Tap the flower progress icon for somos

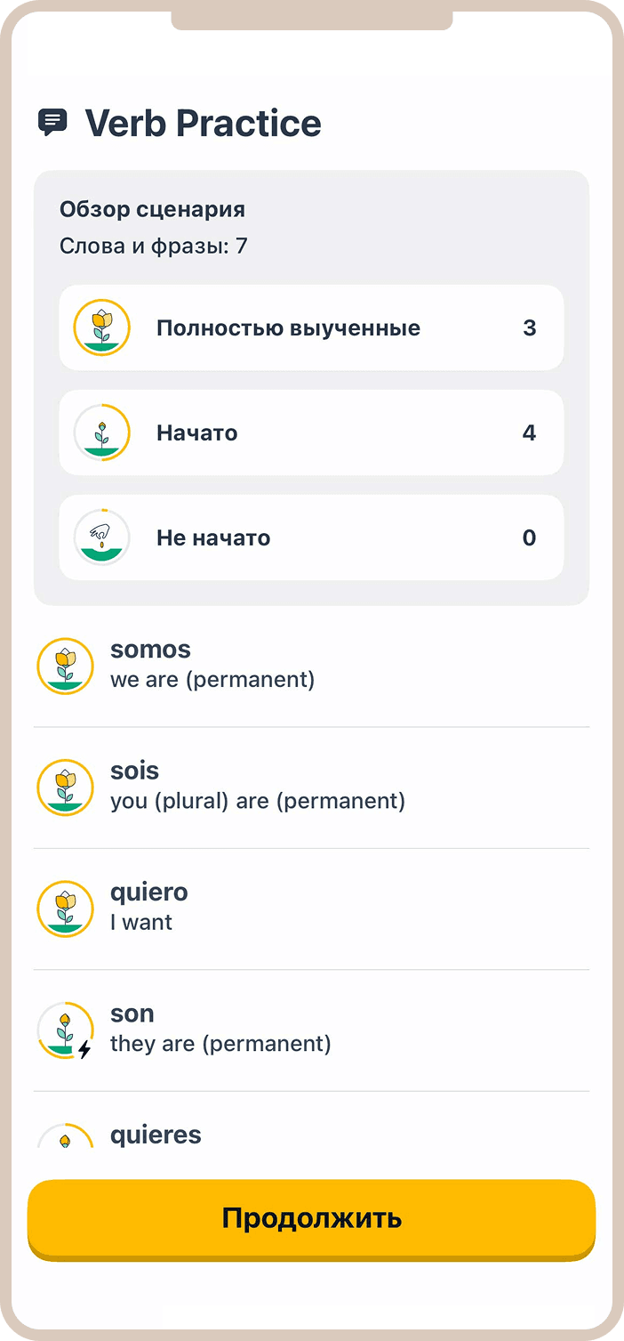coord(65,666)
